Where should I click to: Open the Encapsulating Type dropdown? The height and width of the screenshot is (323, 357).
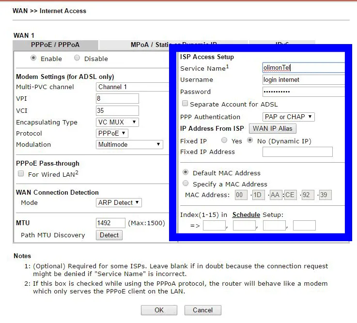[x=118, y=122]
